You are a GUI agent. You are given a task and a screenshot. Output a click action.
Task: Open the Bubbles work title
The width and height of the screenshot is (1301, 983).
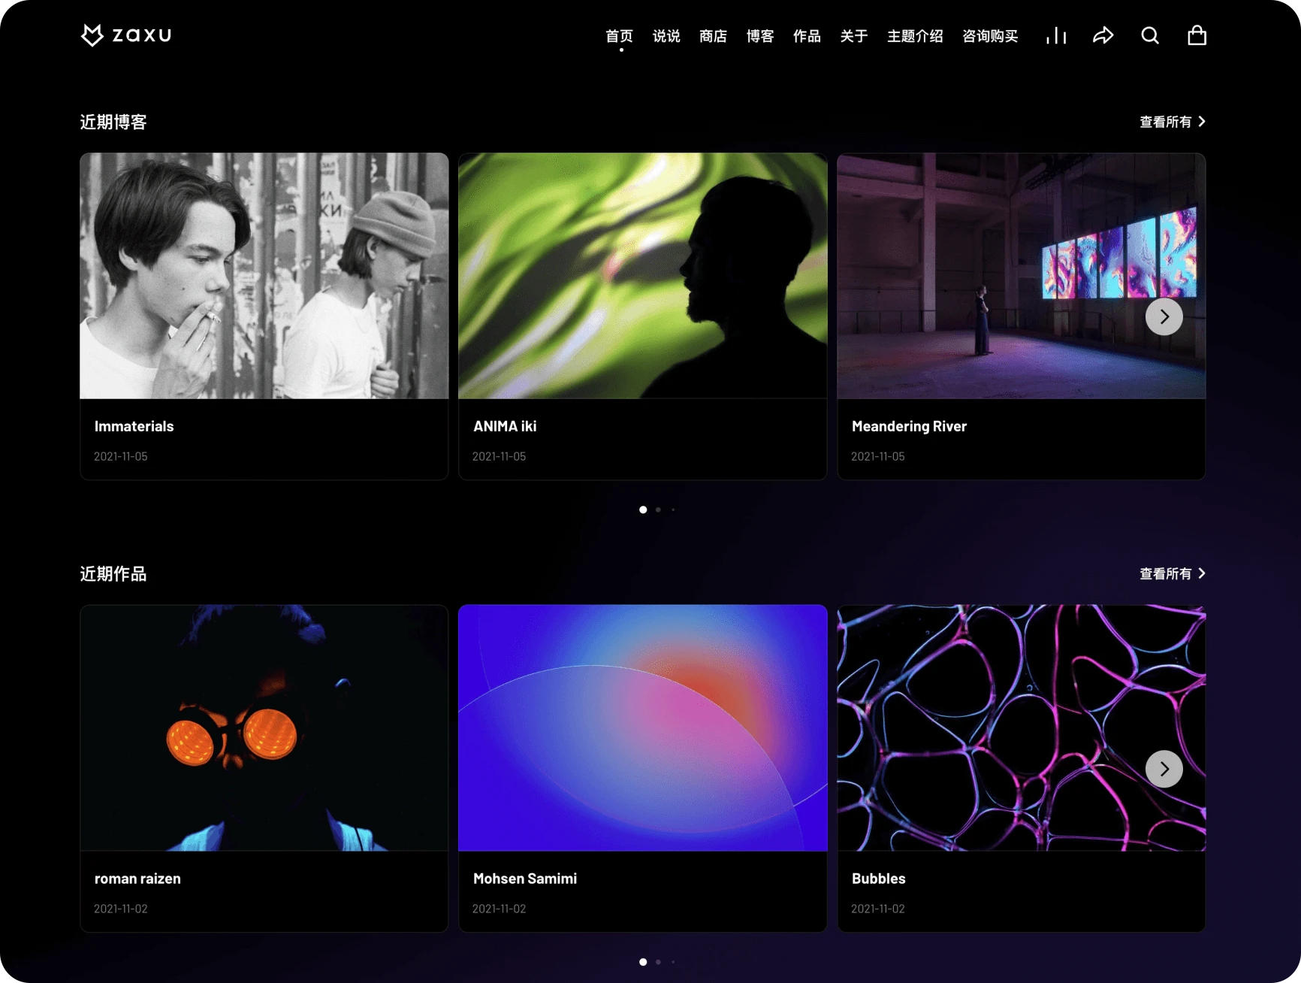[x=878, y=879]
